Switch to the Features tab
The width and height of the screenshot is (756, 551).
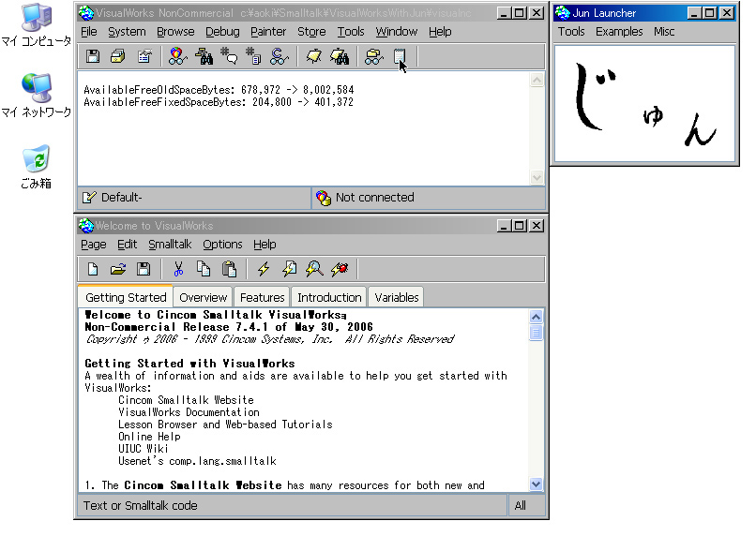(x=263, y=298)
